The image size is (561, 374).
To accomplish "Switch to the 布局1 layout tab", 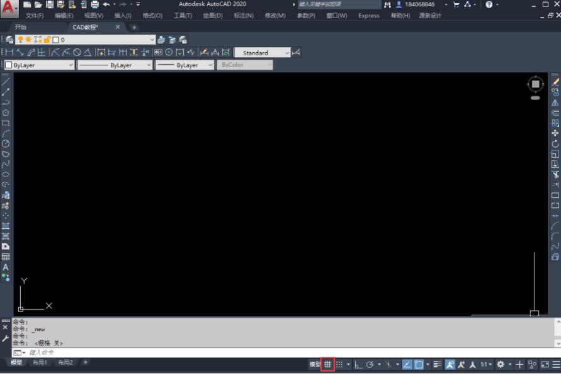I will click(40, 363).
